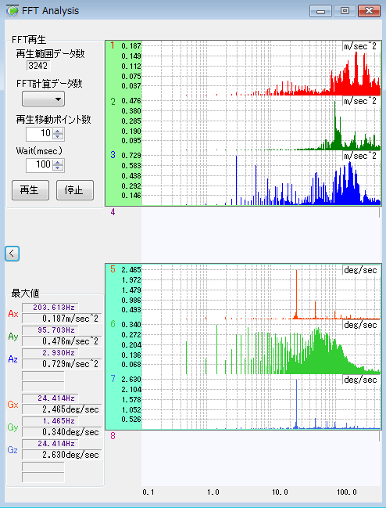
Task: Minimize the FFT Analysis window
Action: pos(320,11)
